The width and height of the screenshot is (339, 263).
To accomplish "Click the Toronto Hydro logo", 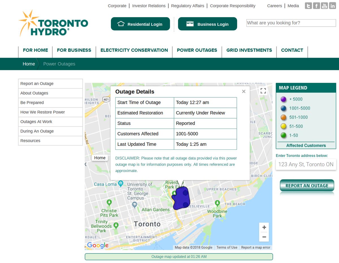I will tap(53, 23).
